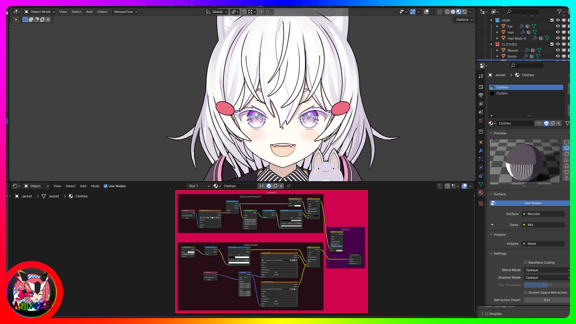
Task: Toggle viewport overlays button
Action: click(x=426, y=12)
